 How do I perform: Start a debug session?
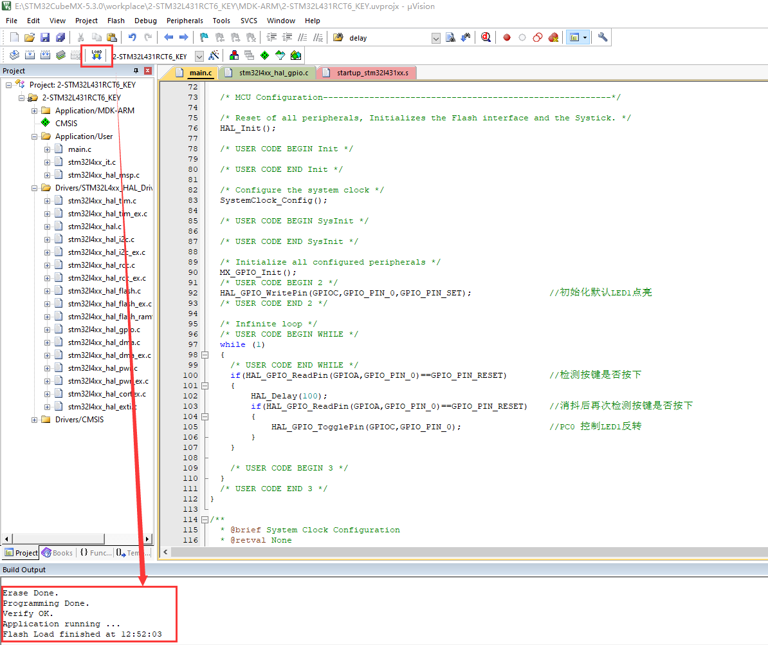[x=486, y=37]
